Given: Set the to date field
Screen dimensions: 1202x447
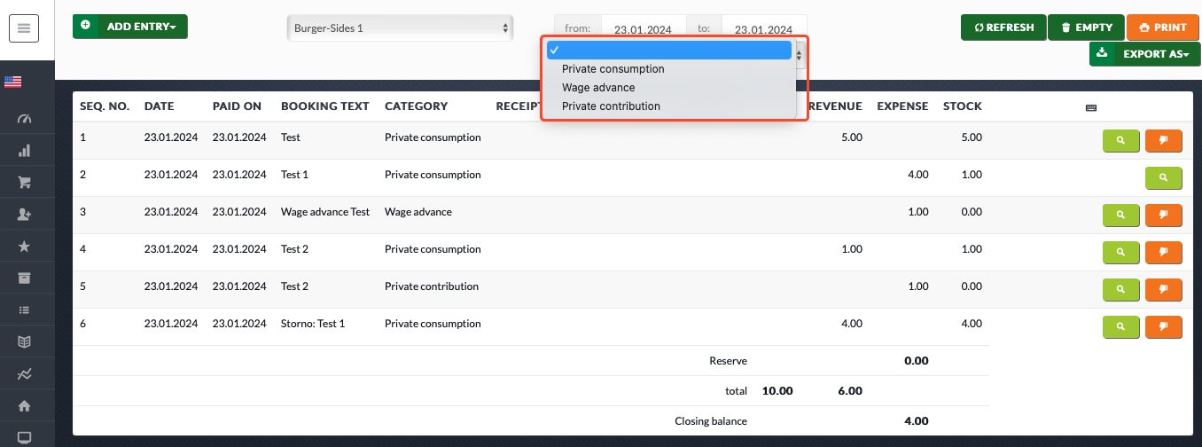Looking at the screenshot, I should (x=763, y=28).
